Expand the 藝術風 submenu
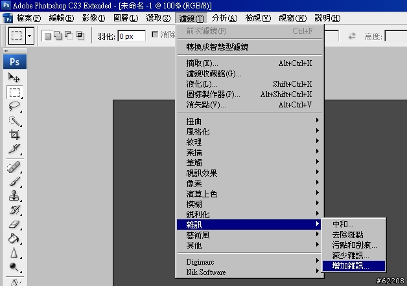This screenshot has width=407, height=286. coord(249,235)
